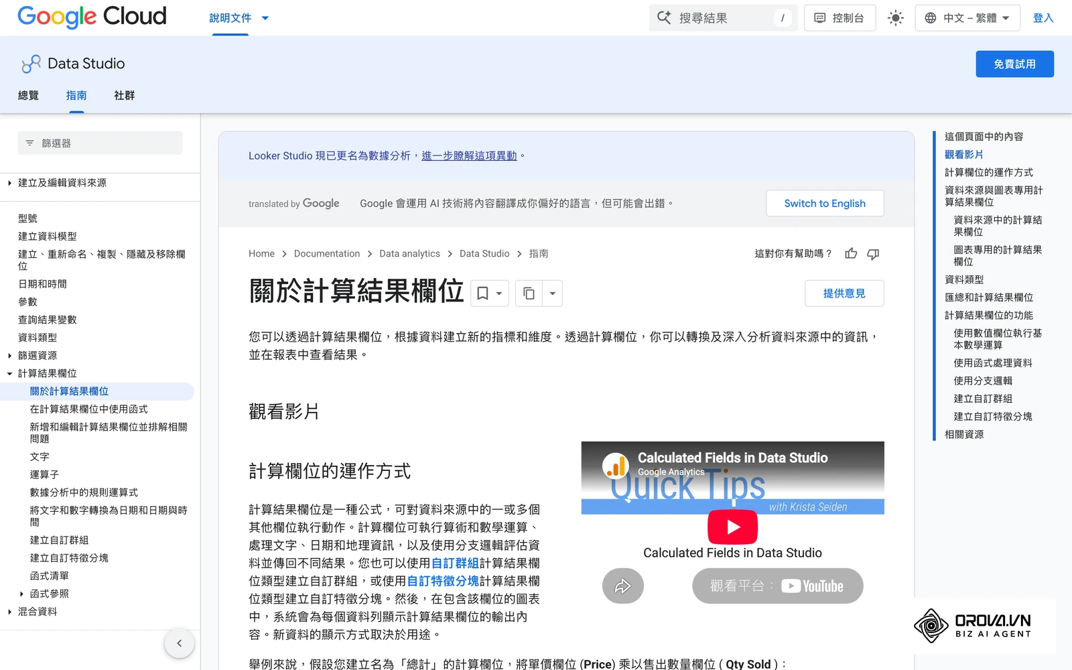Click the 提供意見 feedback button
The width and height of the screenshot is (1072, 670).
pyautogui.click(x=844, y=293)
